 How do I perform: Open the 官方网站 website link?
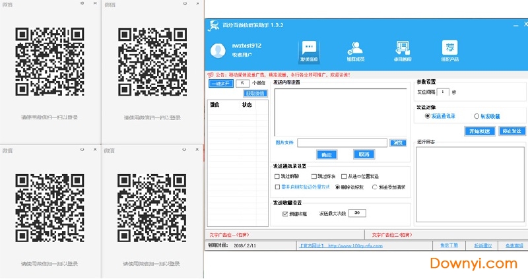pyautogui.click(x=341, y=246)
